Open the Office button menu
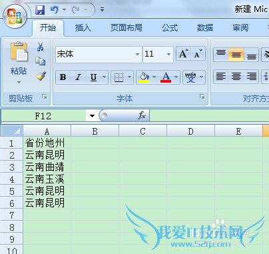 tap(15, 17)
